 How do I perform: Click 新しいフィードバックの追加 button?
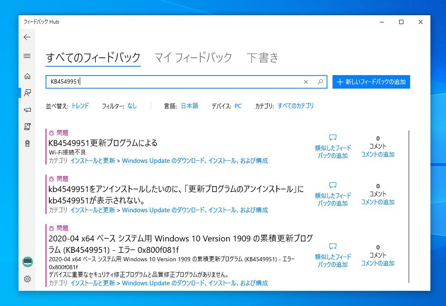tap(371, 82)
